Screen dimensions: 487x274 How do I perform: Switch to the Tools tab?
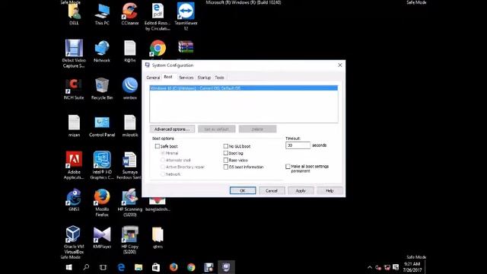click(220, 78)
